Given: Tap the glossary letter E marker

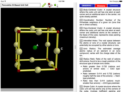Looking at the screenshot, I should tap(81, 49).
